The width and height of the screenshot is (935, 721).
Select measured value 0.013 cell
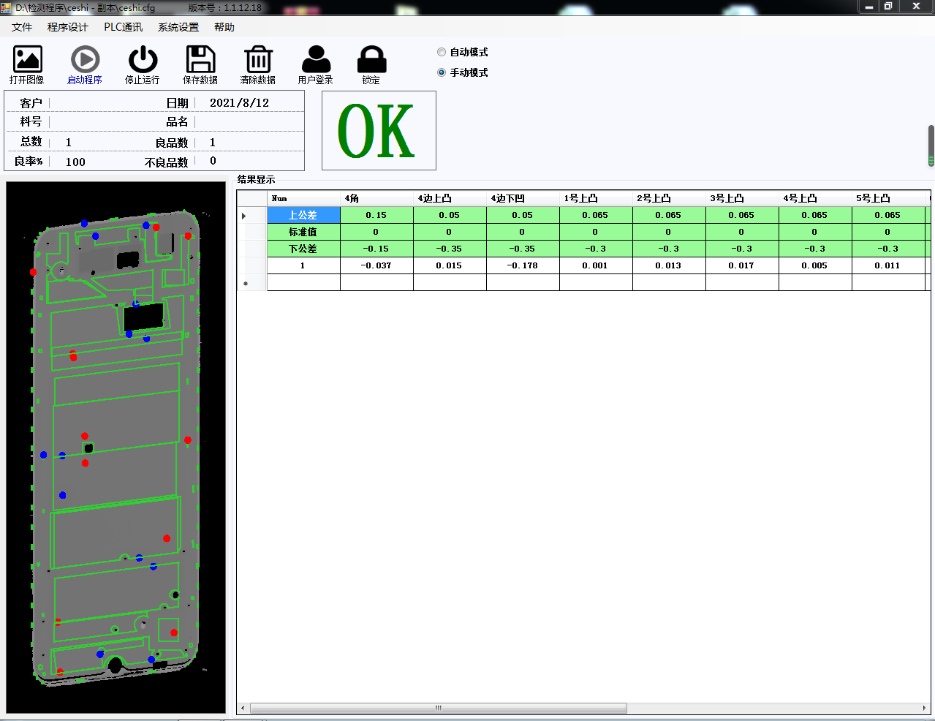[x=669, y=265]
